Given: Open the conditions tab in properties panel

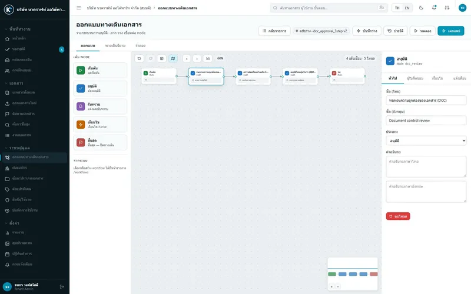Looking at the screenshot, I should coord(437,78).
